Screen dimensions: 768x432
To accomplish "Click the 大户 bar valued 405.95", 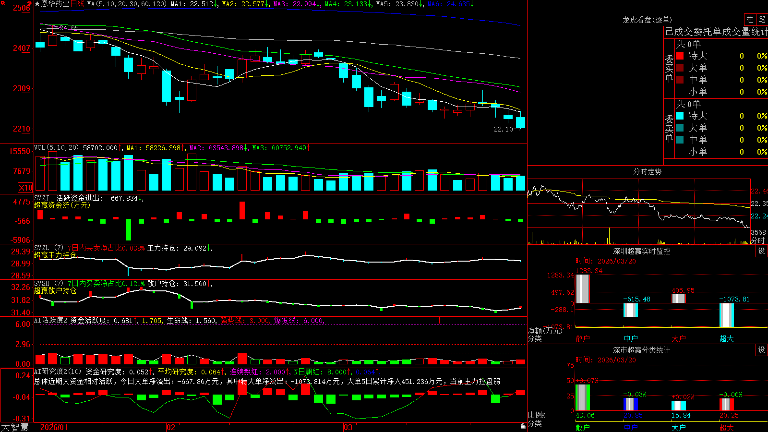I will coord(678,299).
